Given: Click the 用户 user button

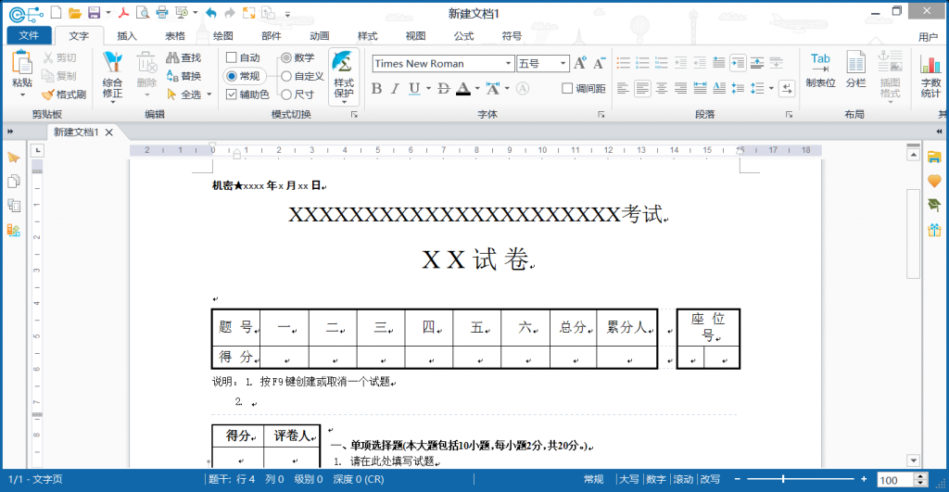Looking at the screenshot, I should 928,37.
